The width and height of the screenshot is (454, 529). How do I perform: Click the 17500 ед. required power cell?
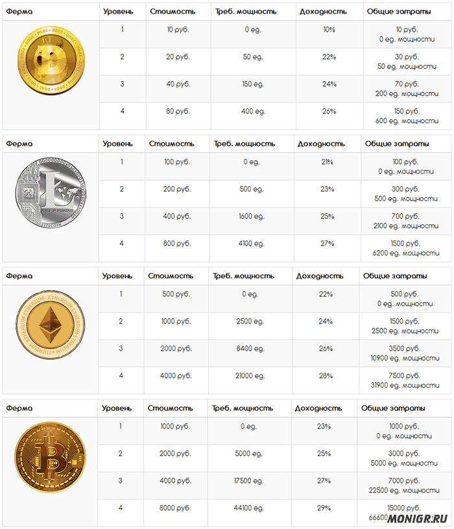248,481
